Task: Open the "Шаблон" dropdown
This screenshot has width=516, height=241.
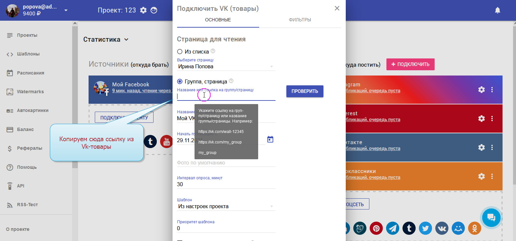Action: pos(226,207)
